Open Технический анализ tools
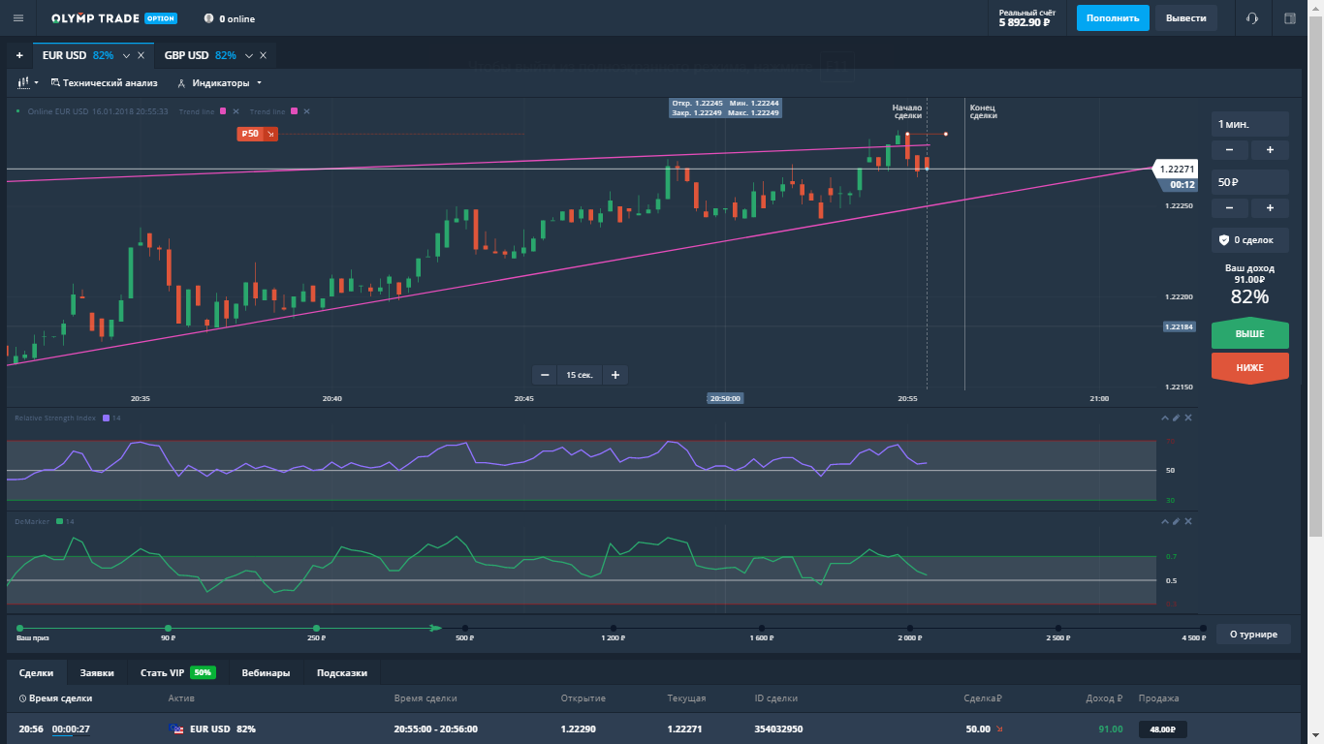Image resolution: width=1324 pixels, height=744 pixels. (x=104, y=83)
